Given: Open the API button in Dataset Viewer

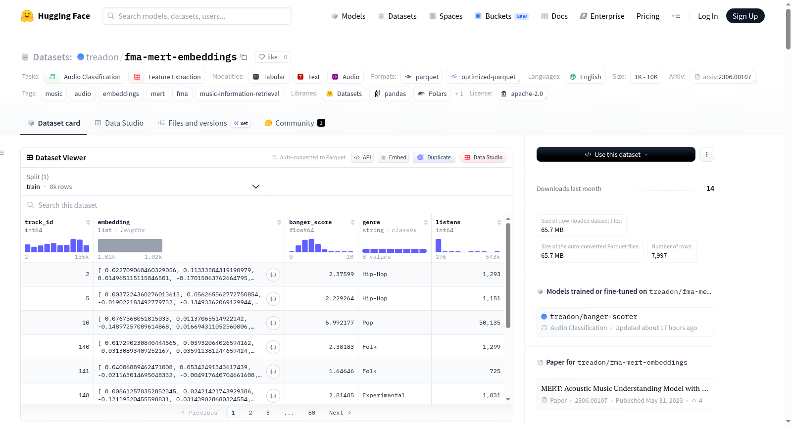Looking at the screenshot, I should click(x=363, y=157).
